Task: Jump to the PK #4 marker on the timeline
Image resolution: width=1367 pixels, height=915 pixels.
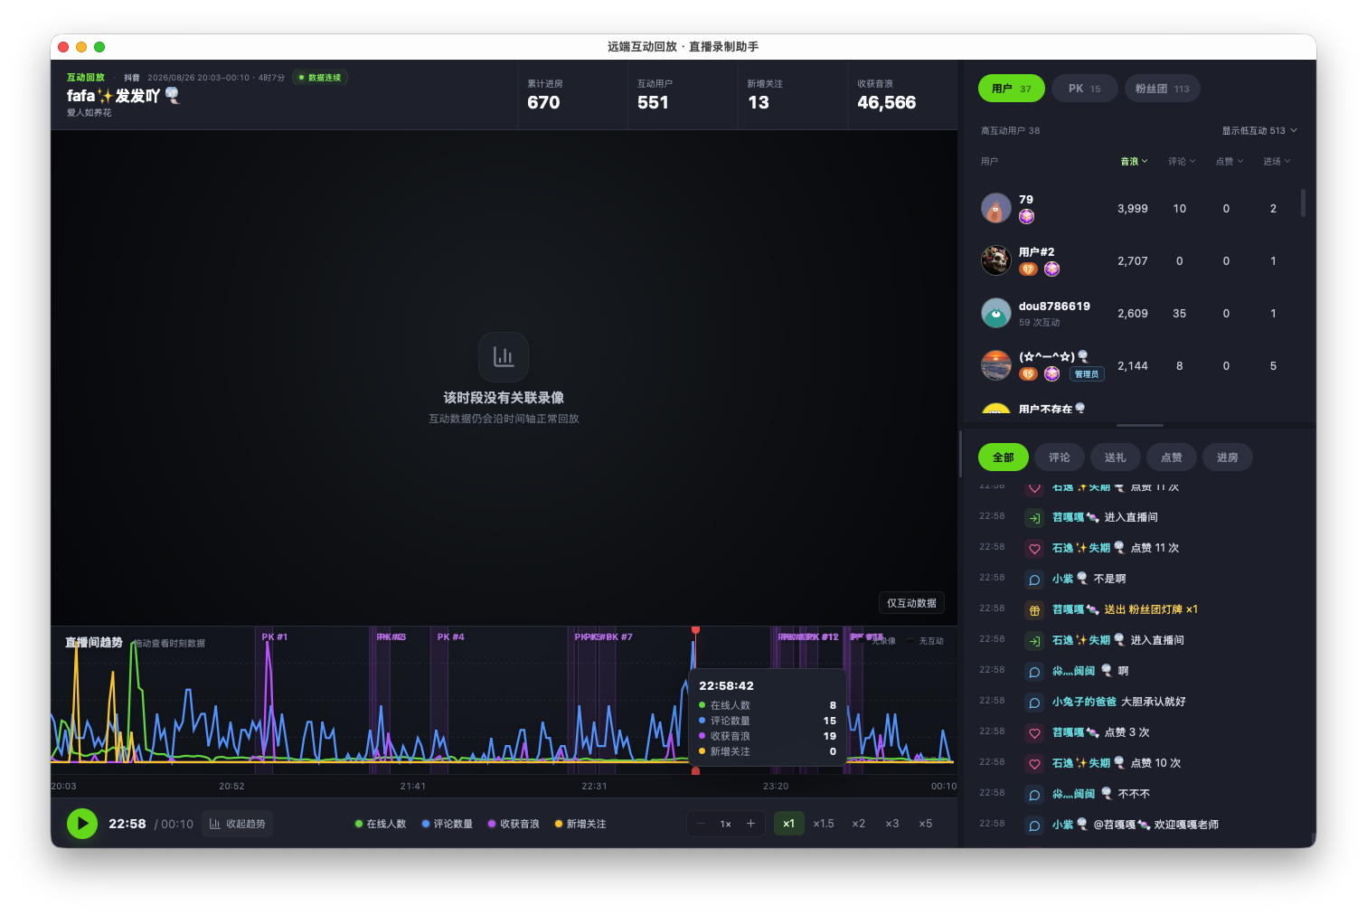Action: click(x=451, y=637)
